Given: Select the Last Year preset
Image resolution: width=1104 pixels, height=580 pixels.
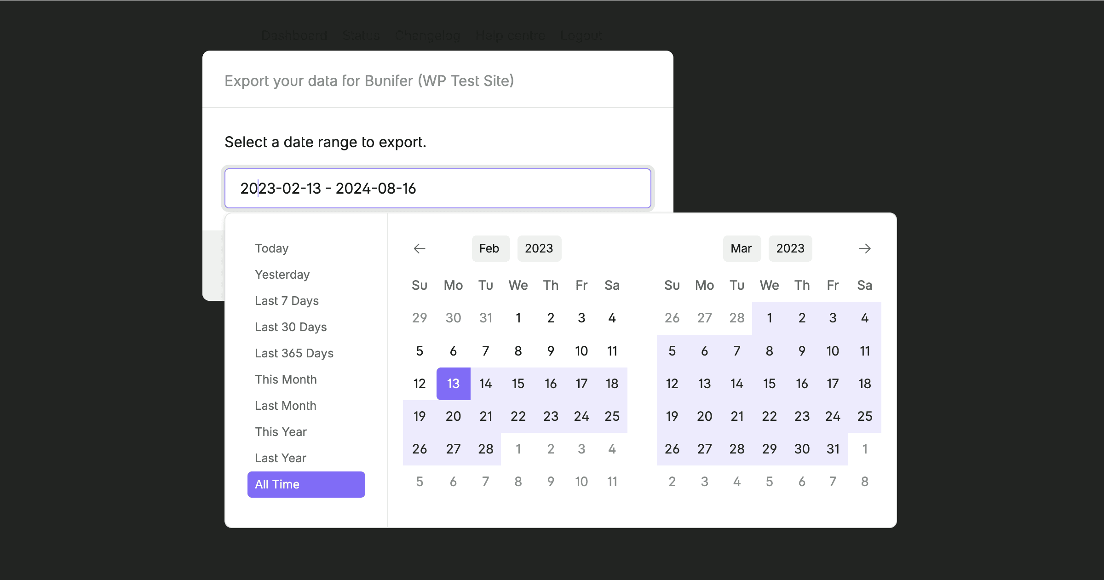Looking at the screenshot, I should tap(280, 458).
